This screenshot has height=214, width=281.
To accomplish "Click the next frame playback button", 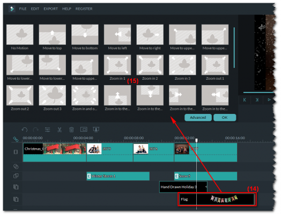I will pos(257,100).
